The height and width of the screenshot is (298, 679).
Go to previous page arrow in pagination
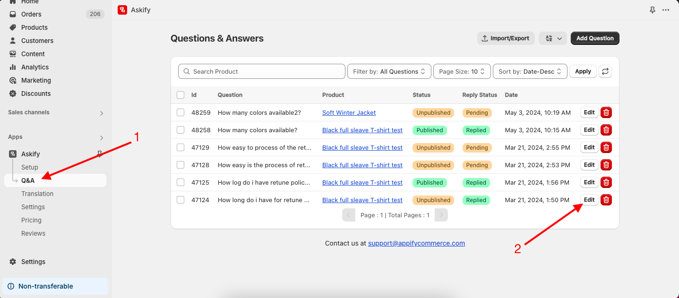point(349,215)
